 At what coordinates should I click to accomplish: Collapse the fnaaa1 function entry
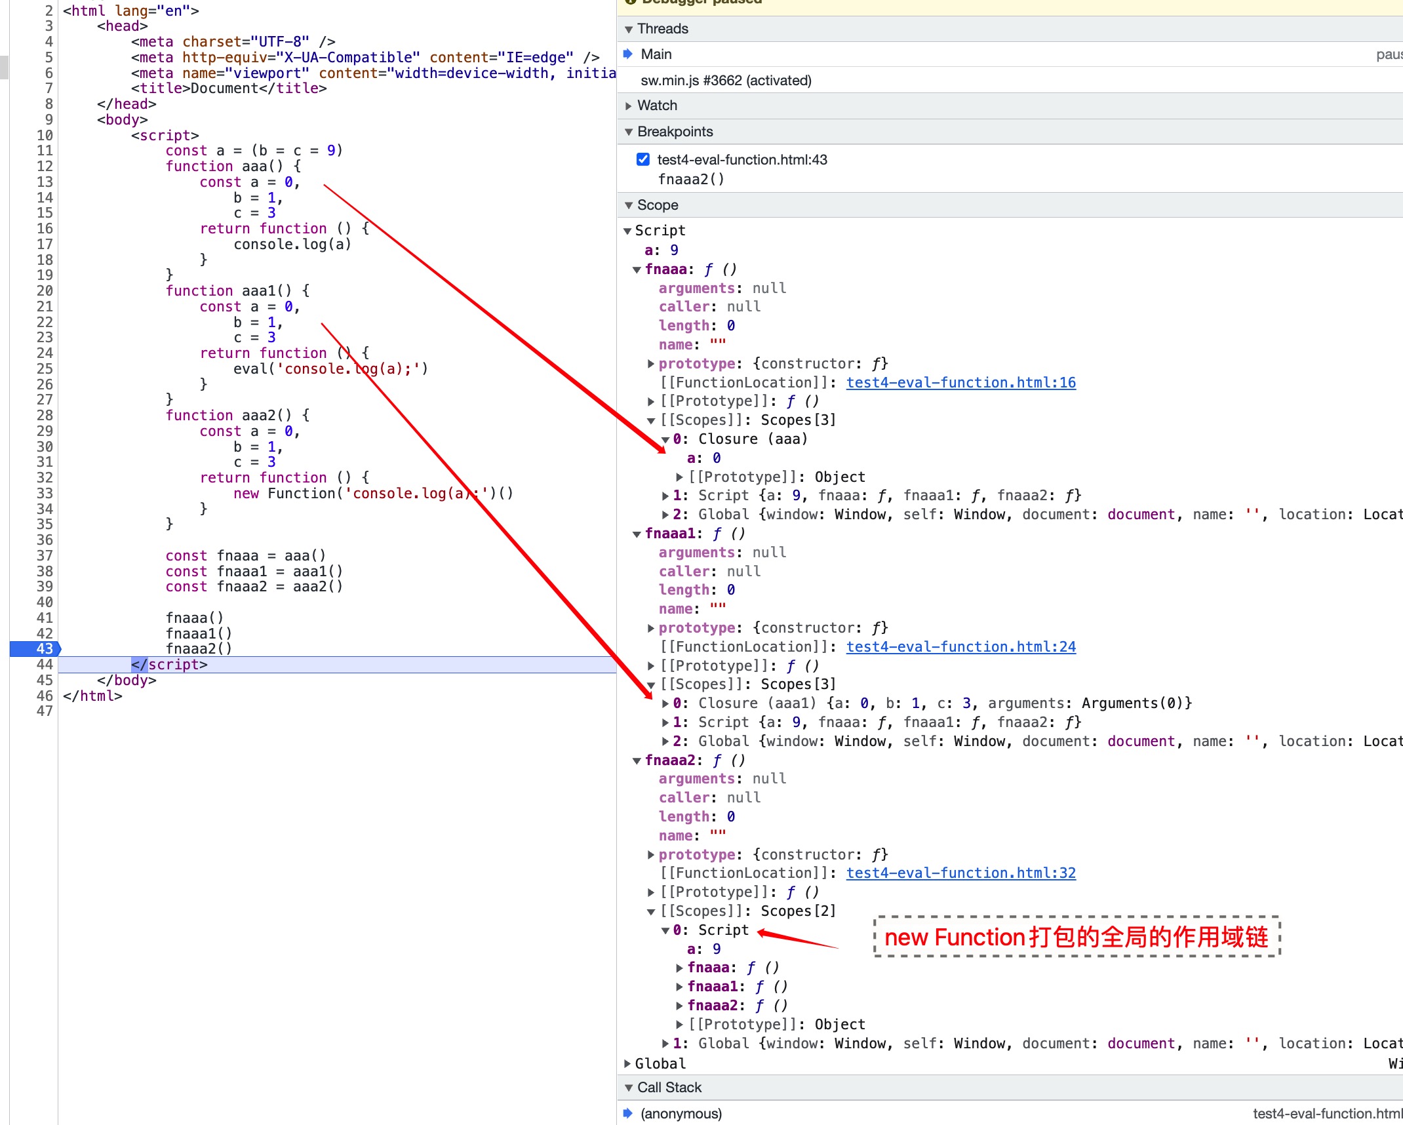coord(637,534)
